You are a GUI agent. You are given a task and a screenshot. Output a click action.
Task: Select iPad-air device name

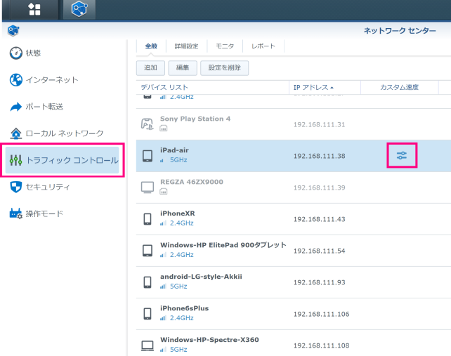(x=174, y=150)
